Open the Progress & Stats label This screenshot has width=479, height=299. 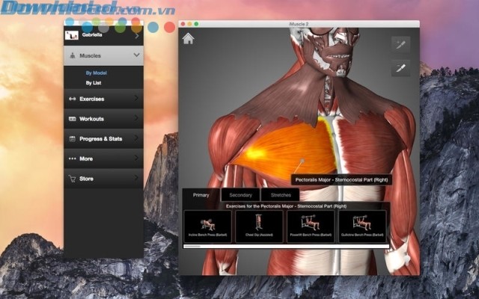tap(101, 139)
